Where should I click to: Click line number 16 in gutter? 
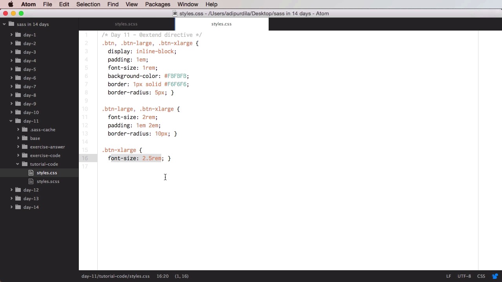85,158
